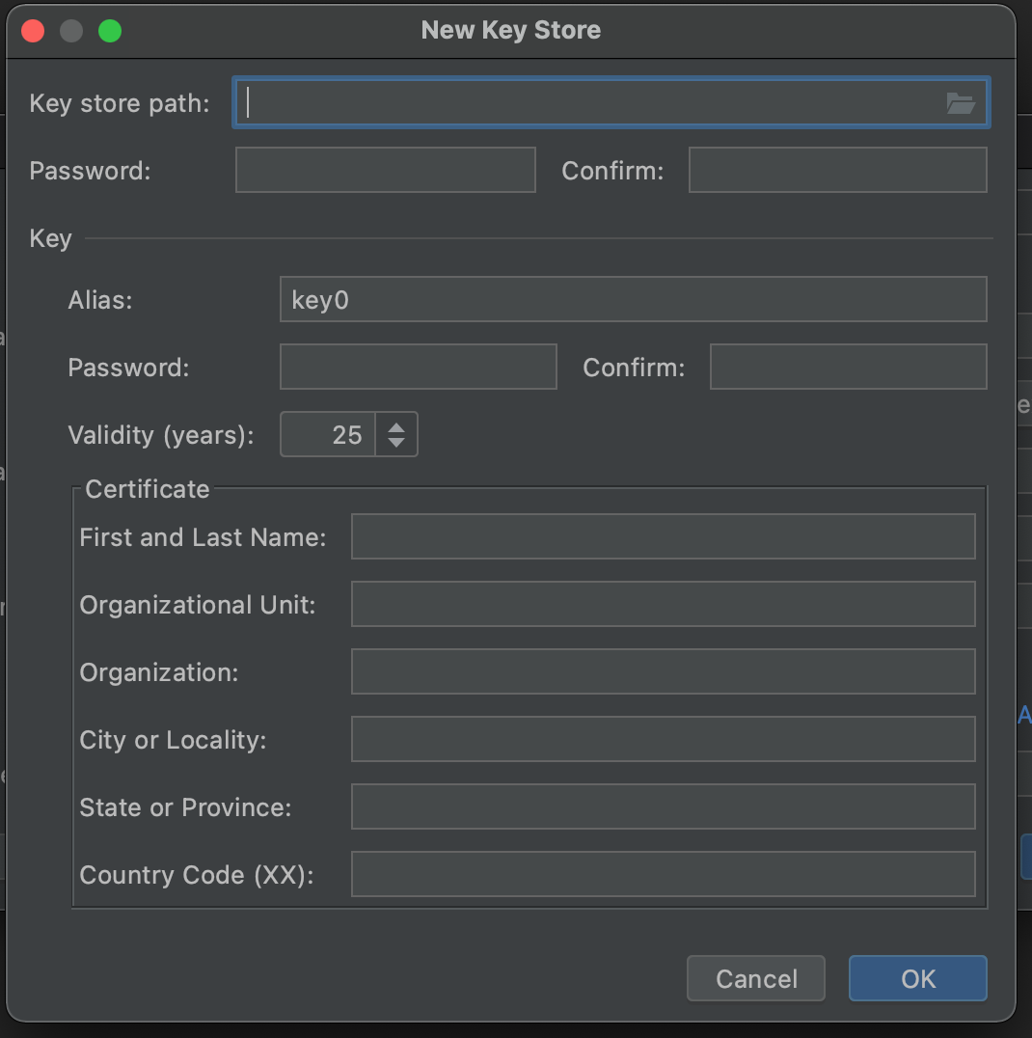Click the Validity years number field

pyautogui.click(x=328, y=435)
